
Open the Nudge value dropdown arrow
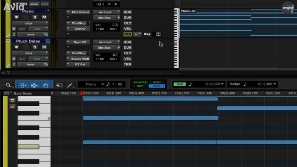[x=275, y=84]
